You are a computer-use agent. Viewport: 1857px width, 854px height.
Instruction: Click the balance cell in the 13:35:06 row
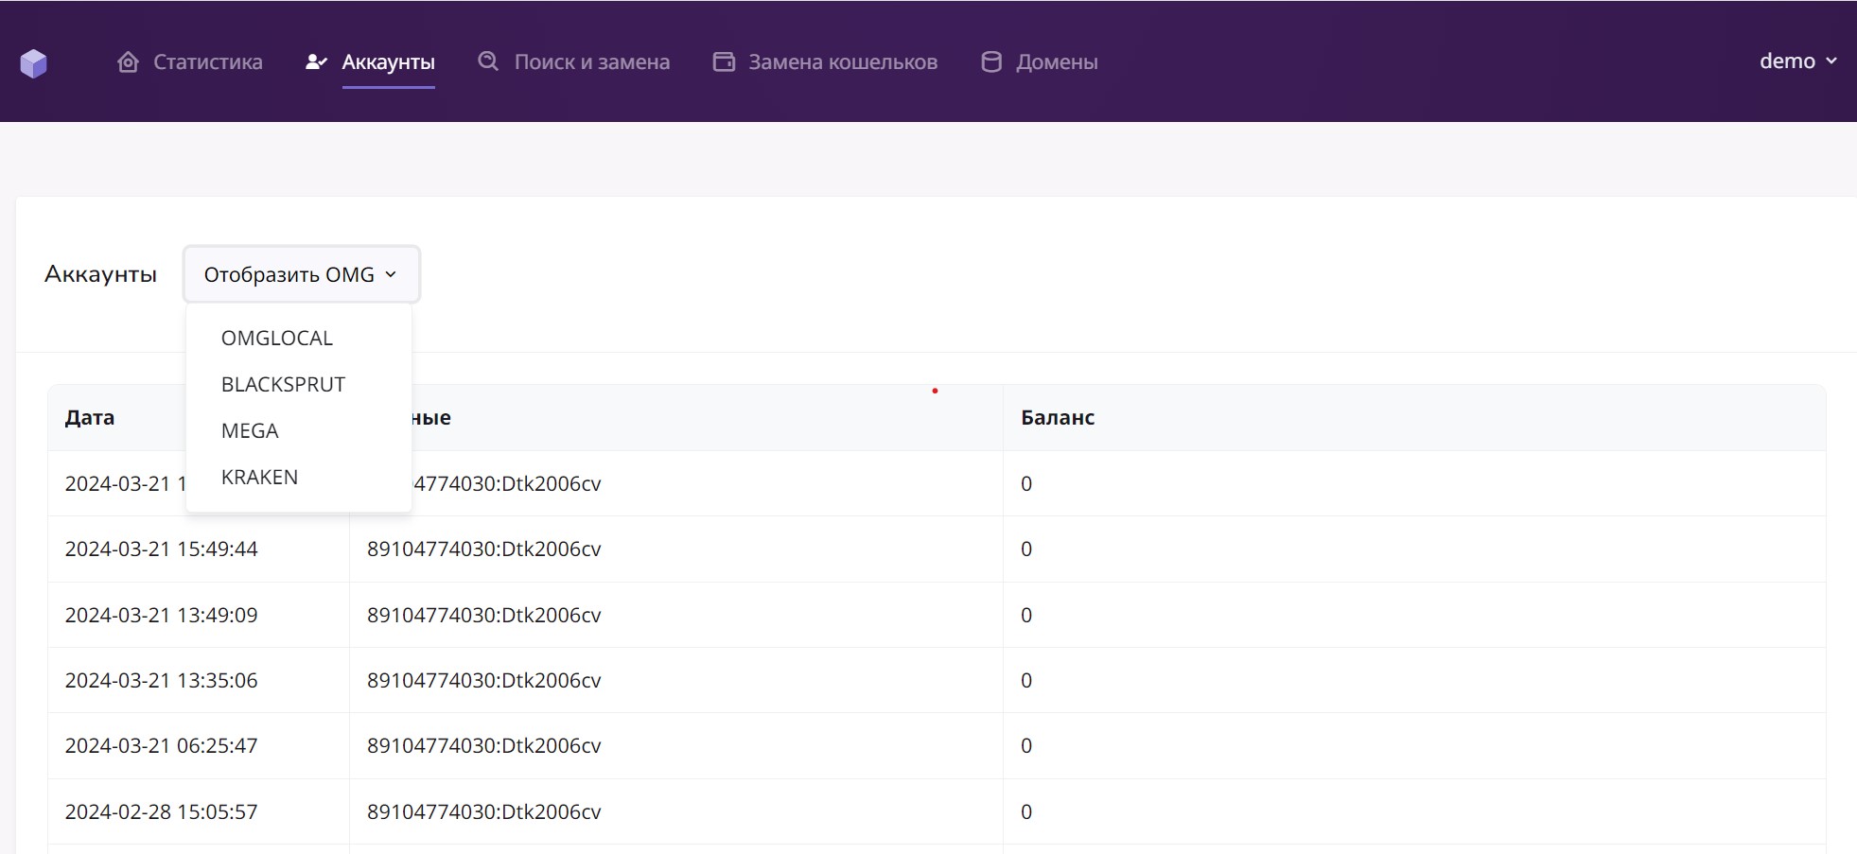tap(1026, 681)
